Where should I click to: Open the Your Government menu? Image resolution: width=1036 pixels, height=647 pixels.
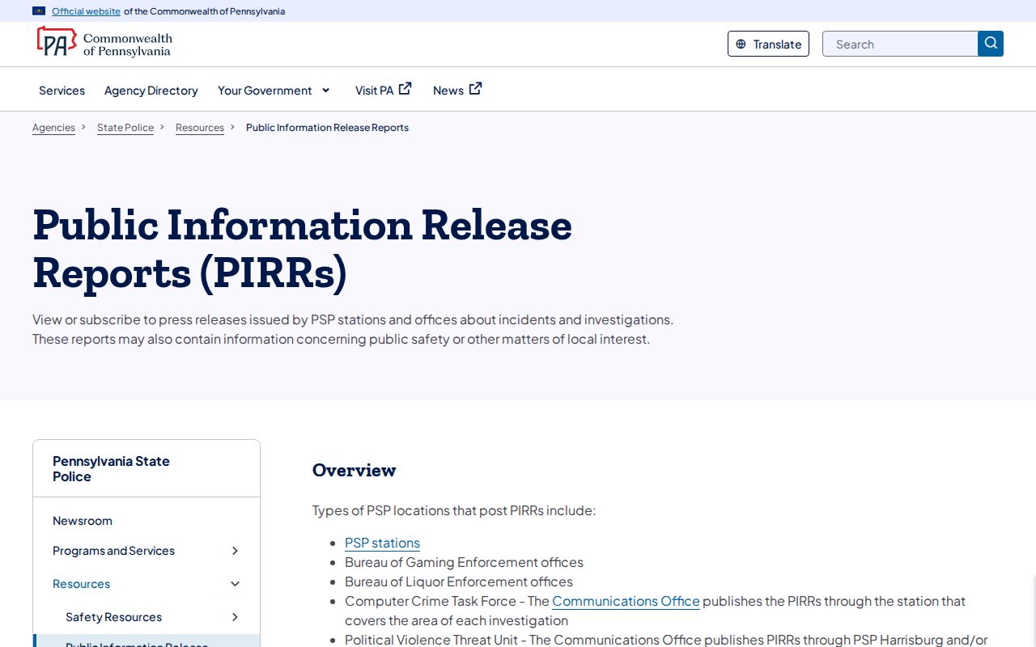point(265,91)
